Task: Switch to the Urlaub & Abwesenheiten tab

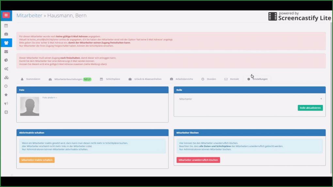Action: (x=145, y=79)
